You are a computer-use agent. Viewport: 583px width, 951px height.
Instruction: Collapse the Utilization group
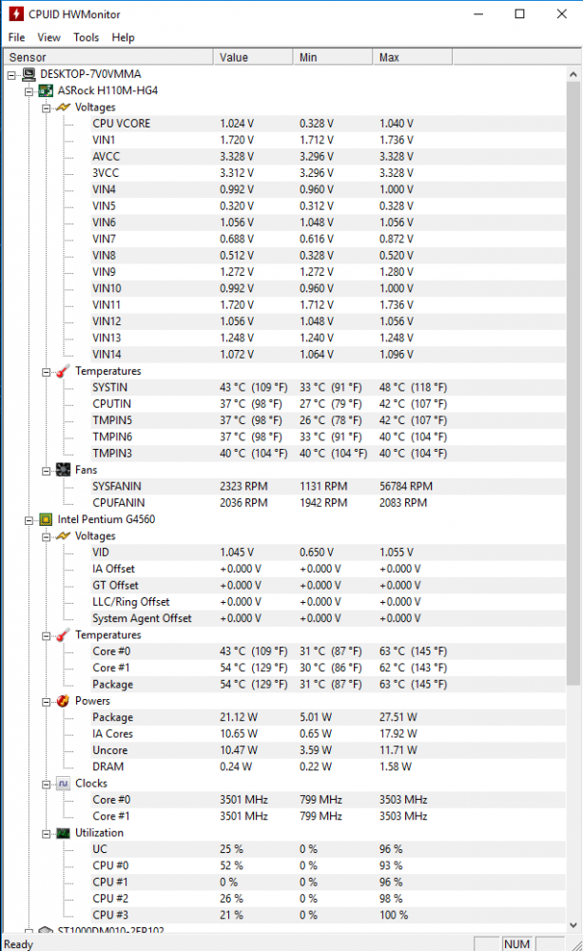[x=47, y=833]
